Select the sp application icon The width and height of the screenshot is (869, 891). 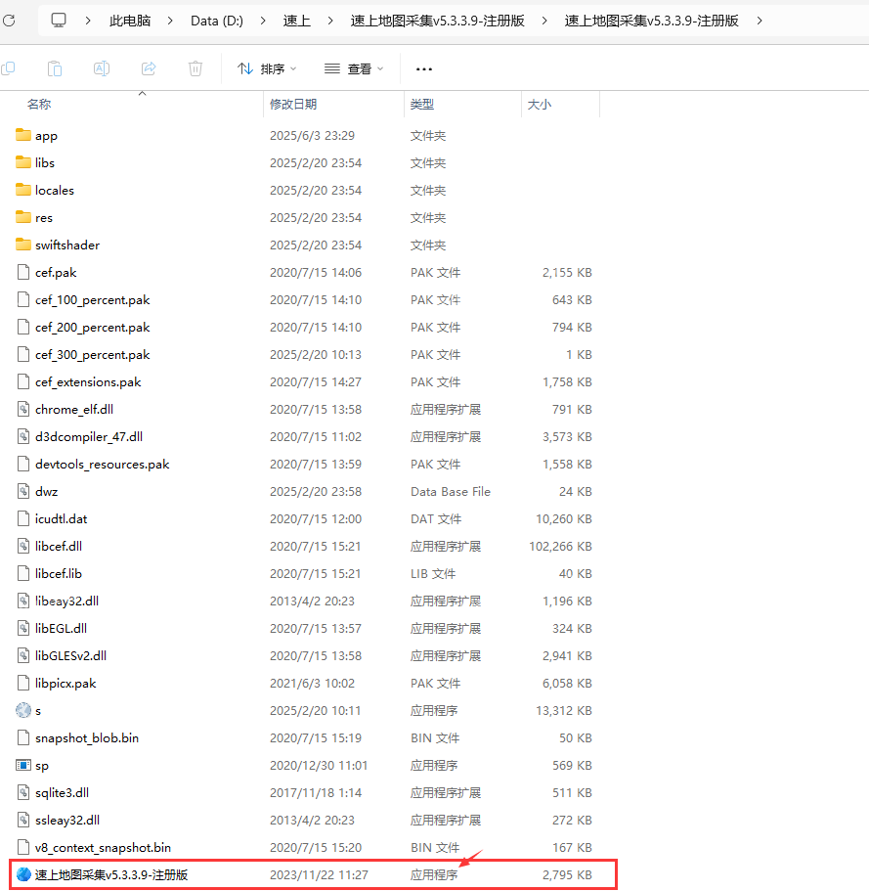click(x=23, y=765)
